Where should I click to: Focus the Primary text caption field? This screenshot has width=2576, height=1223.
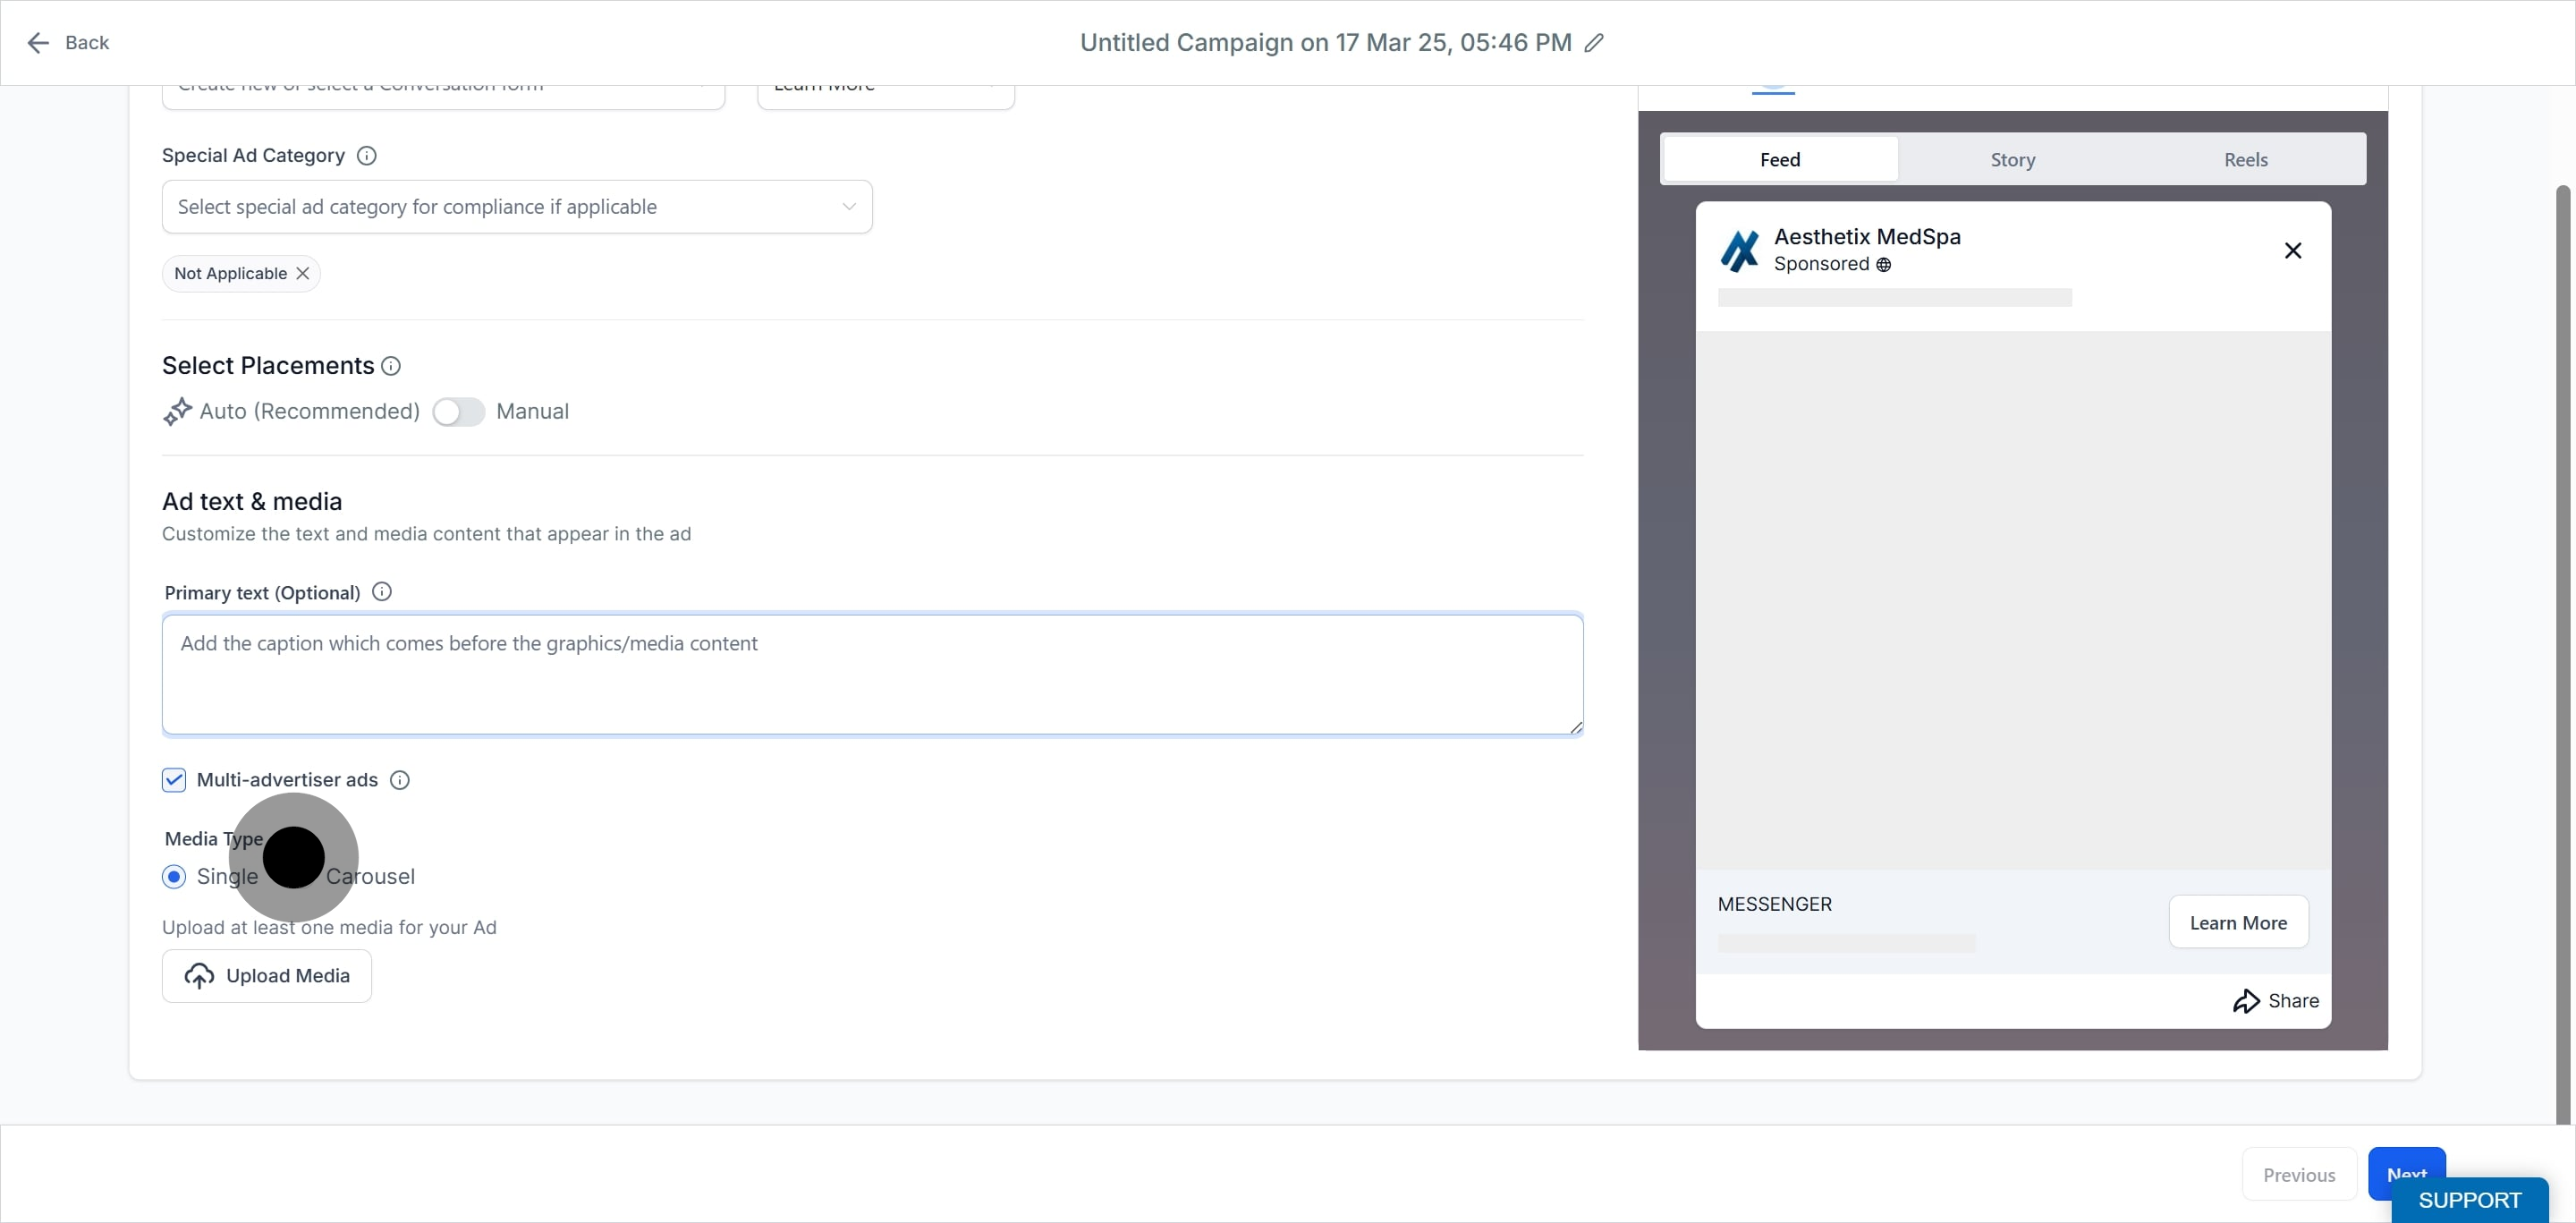pyautogui.click(x=872, y=675)
